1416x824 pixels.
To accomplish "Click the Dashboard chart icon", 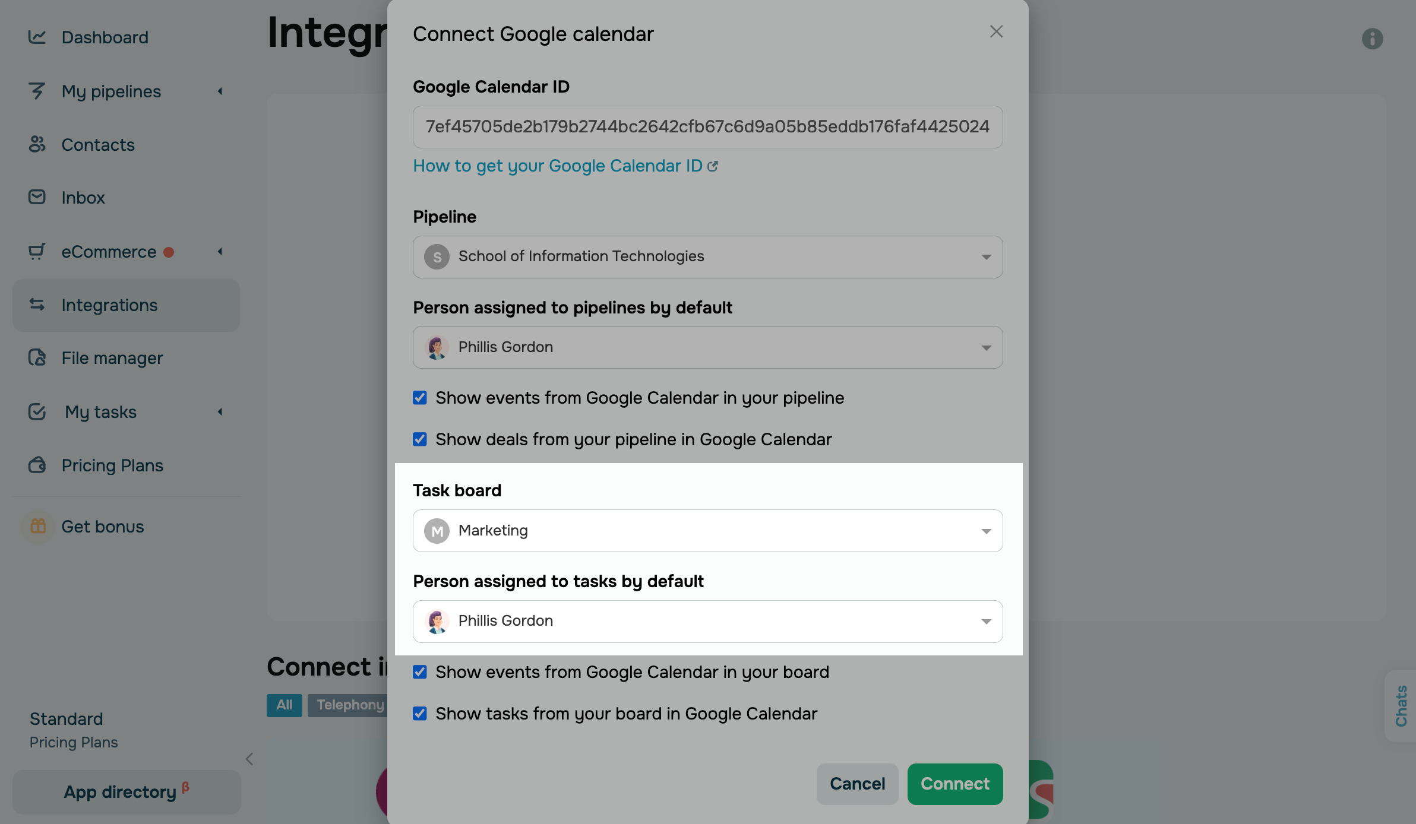I will coord(37,37).
